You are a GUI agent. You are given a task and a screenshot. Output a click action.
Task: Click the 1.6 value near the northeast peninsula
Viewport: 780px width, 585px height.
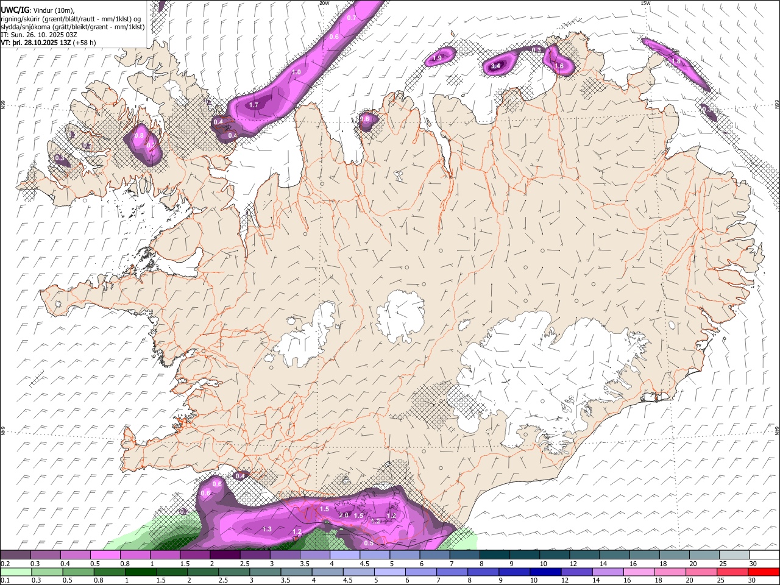(559, 66)
